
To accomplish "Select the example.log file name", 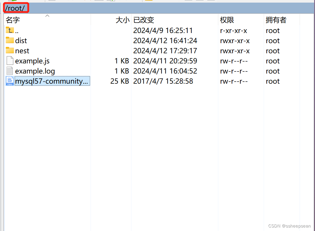I will (x=35, y=71).
